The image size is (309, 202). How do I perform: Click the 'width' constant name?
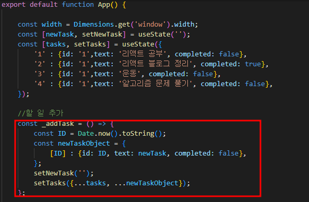[52, 25]
